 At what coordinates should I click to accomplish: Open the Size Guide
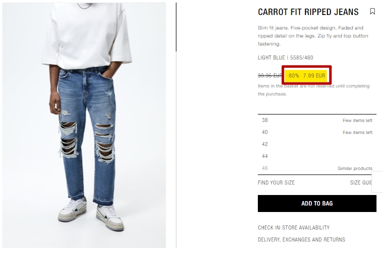(x=361, y=182)
